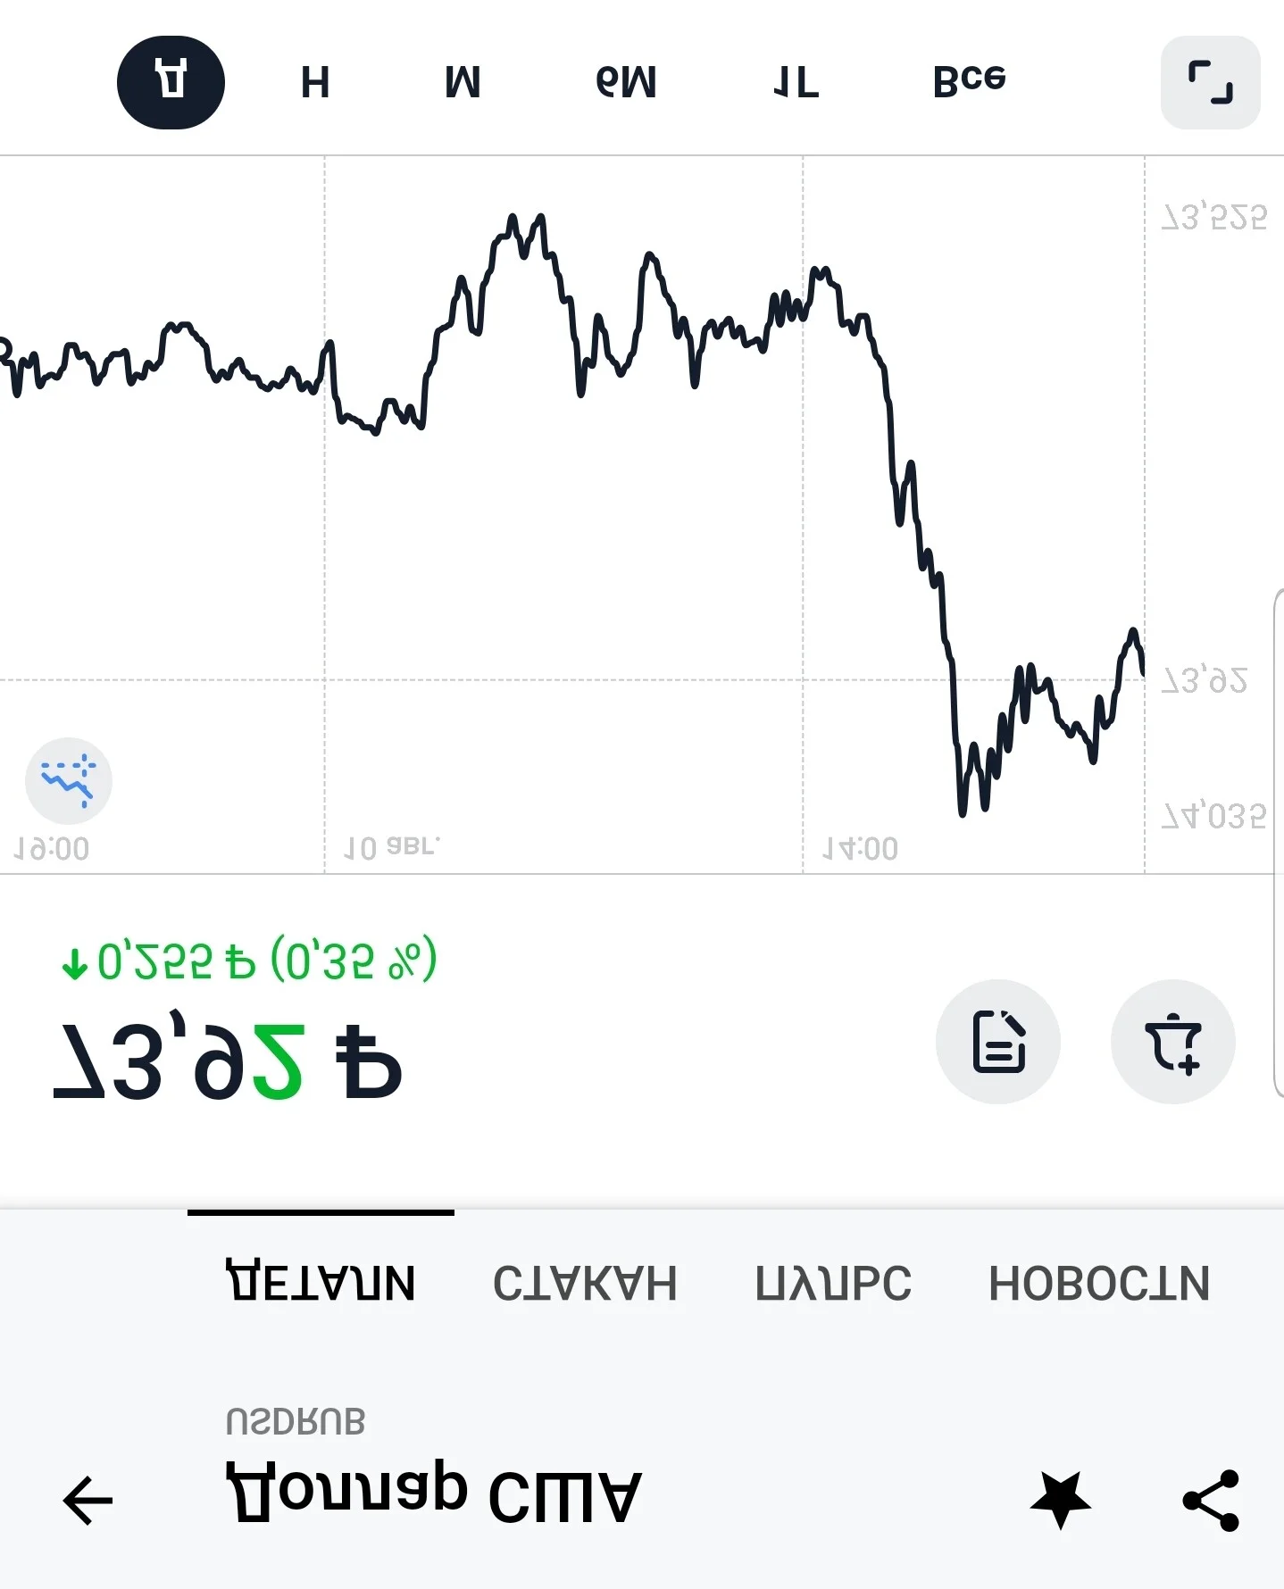Tap the note editing icon
Screen dimensions: 1284x1589
pos(997,1041)
